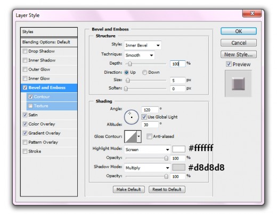
Task: Close the Layer Style dialog
Action: click(252, 13)
